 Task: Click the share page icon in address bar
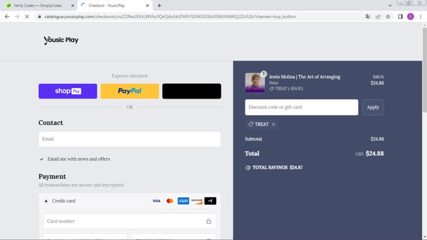coord(378,17)
